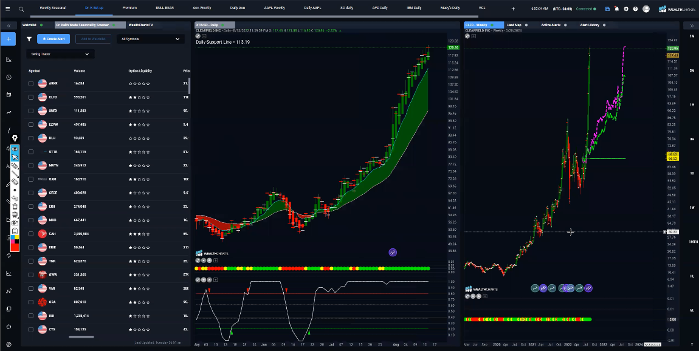Switch to the Premium workspace tab

tap(129, 8)
